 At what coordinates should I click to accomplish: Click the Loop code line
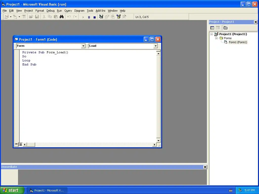pyautogui.click(x=26, y=60)
